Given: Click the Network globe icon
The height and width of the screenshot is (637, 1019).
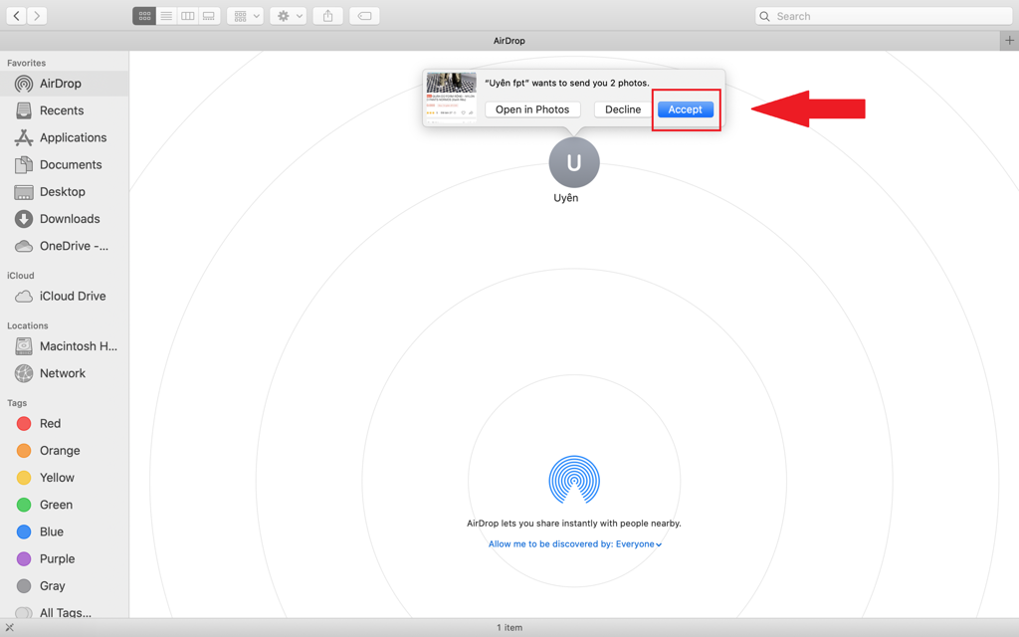Looking at the screenshot, I should tap(24, 373).
